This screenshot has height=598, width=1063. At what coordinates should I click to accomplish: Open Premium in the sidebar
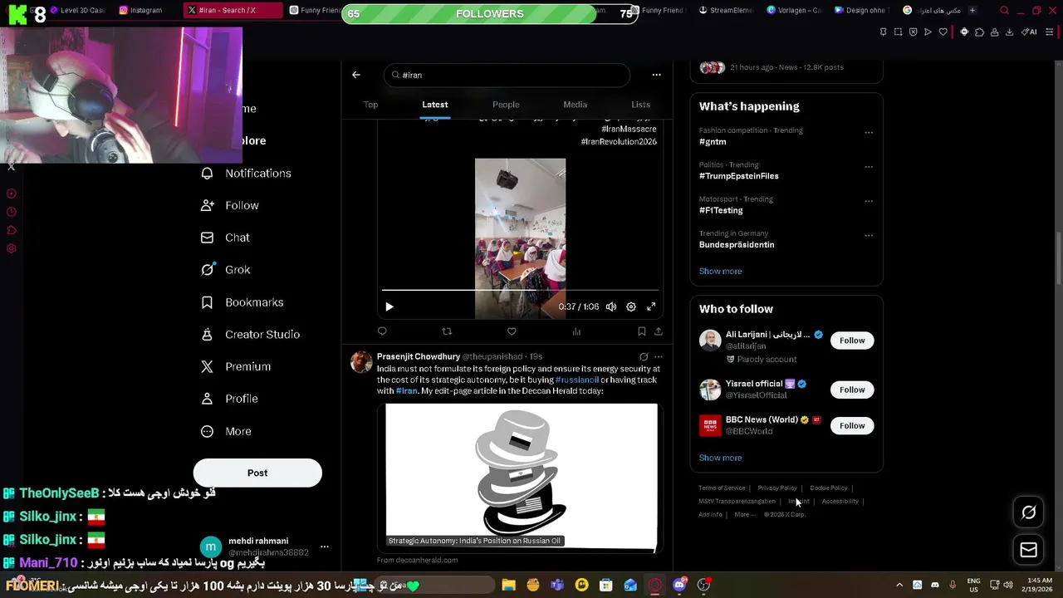[236, 366]
